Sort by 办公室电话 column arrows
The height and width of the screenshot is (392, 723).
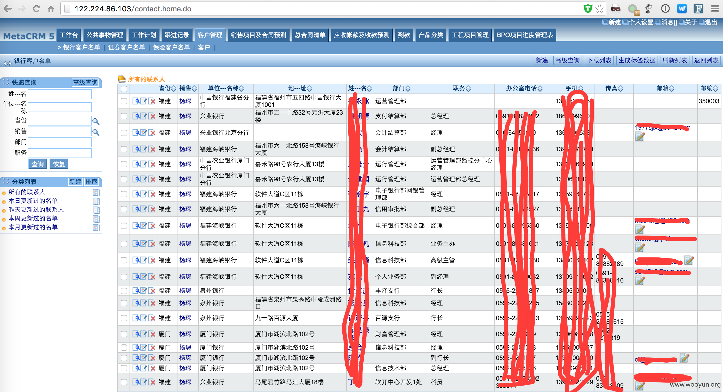[x=540, y=89]
